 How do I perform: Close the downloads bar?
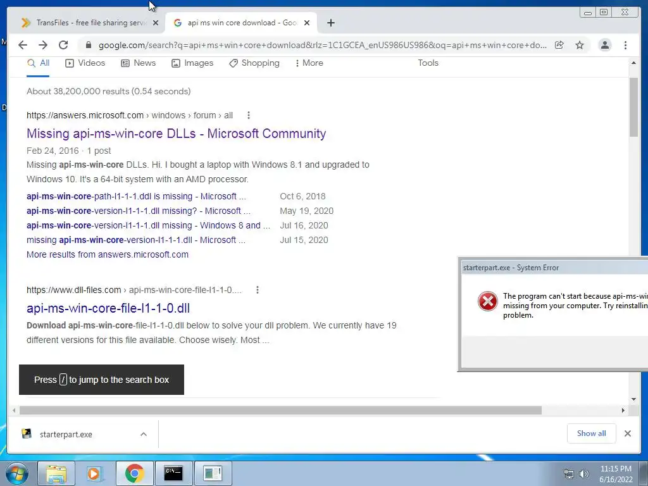(628, 433)
